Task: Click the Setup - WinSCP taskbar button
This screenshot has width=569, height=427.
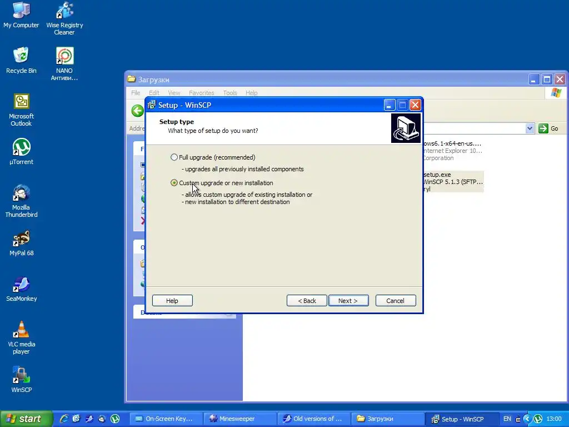Action: point(462,419)
